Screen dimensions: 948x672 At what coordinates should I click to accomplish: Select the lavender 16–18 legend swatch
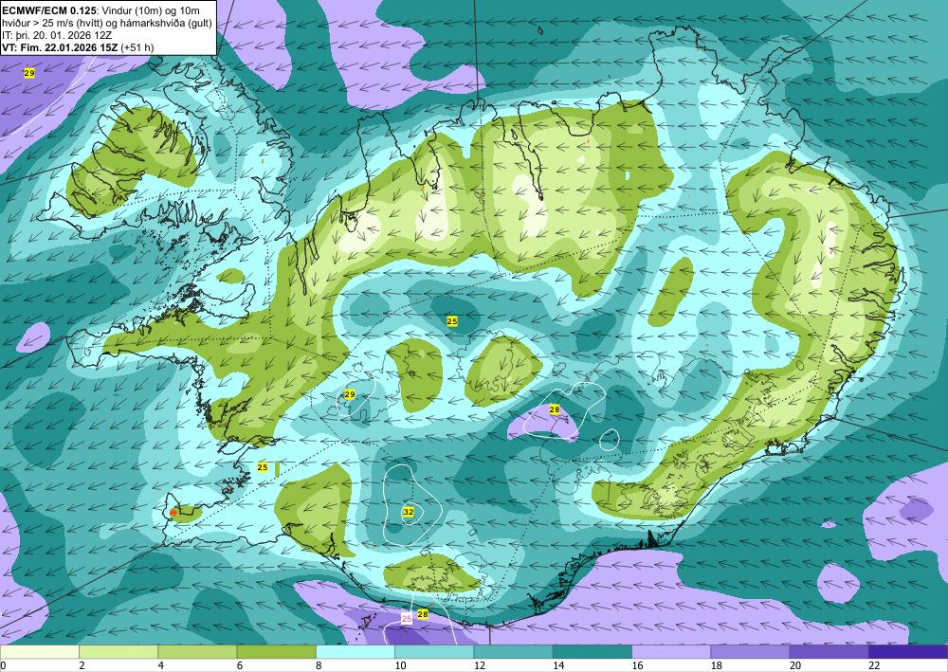[x=671, y=652]
